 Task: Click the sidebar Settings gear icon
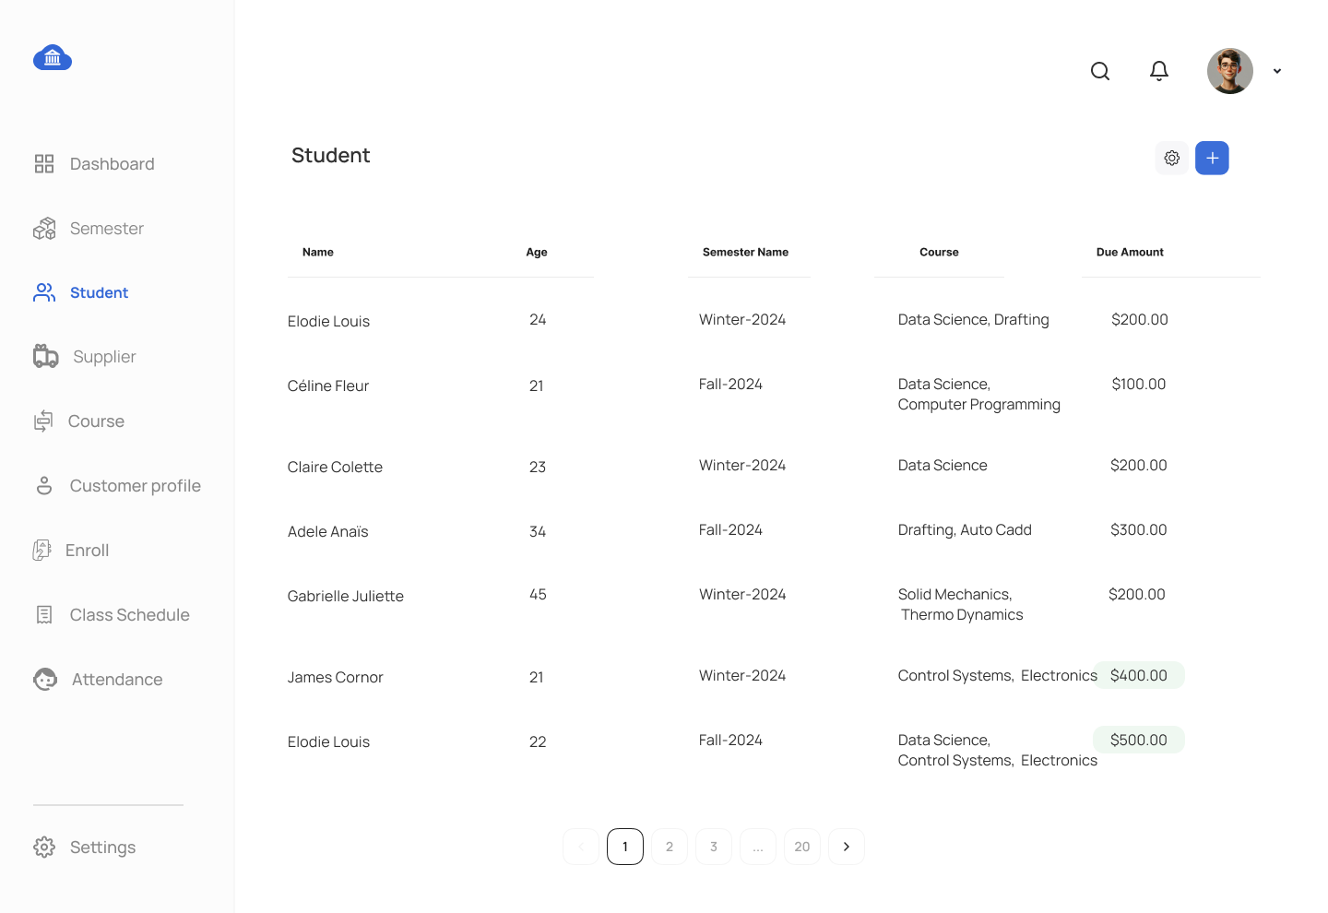pos(44,847)
